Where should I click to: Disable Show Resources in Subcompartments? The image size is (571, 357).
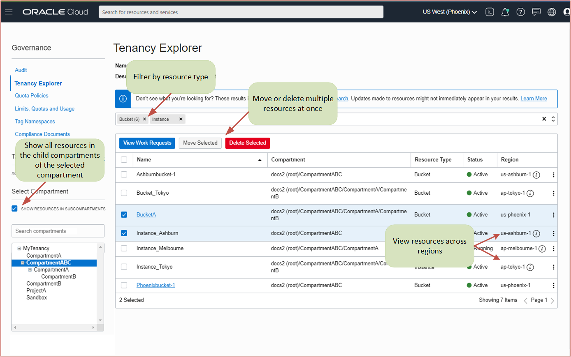click(14, 208)
